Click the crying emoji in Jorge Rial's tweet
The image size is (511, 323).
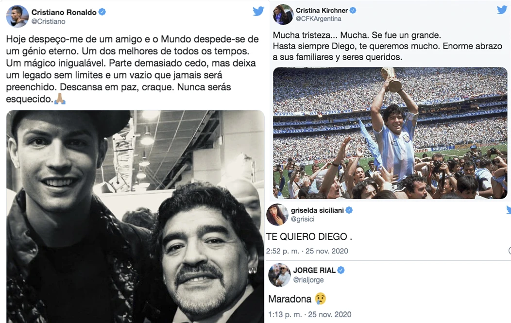pyautogui.click(x=321, y=299)
